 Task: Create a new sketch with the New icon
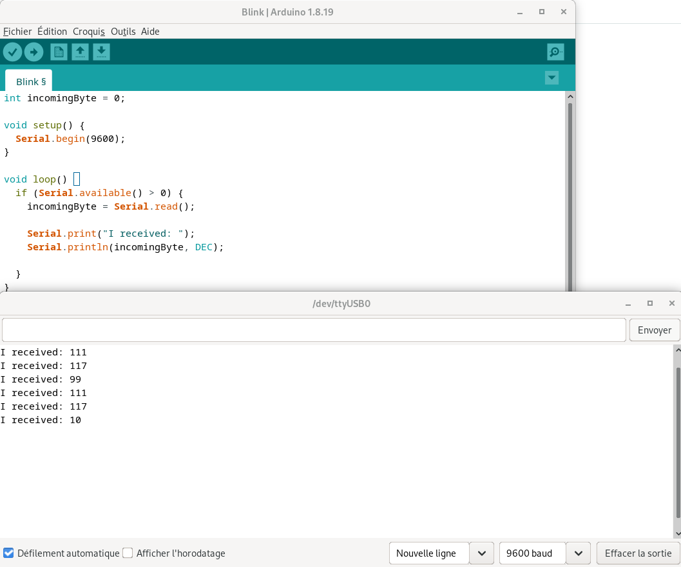coord(59,52)
